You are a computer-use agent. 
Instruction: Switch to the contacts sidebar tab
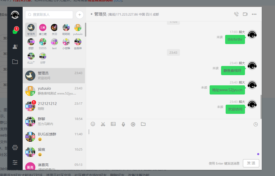point(15,47)
